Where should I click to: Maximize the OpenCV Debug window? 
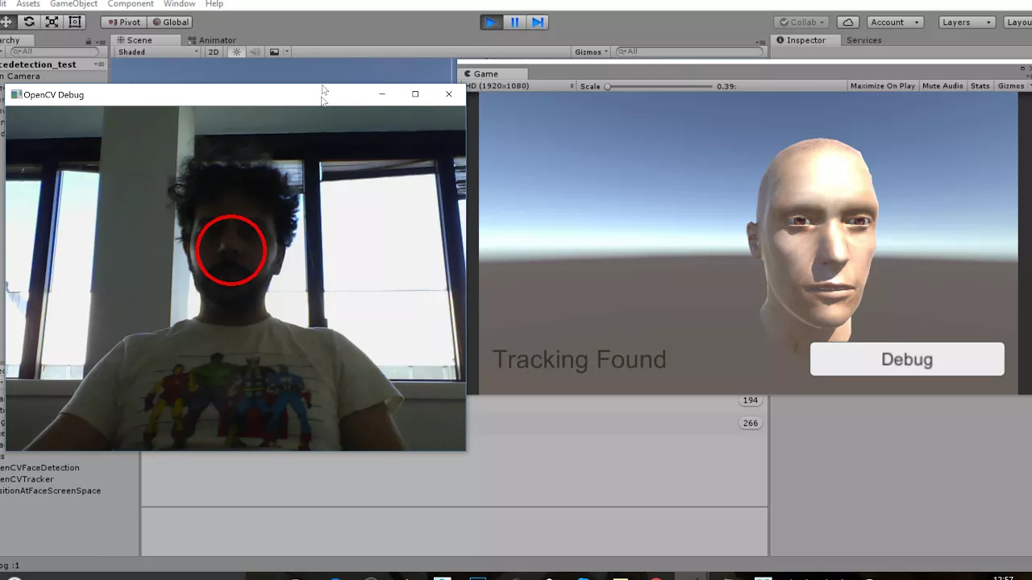pyautogui.click(x=415, y=94)
